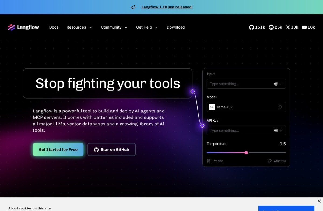Screen dimensions: 323x211
Task: Click the megaphone announcement icon
Action: [x=133, y=7]
